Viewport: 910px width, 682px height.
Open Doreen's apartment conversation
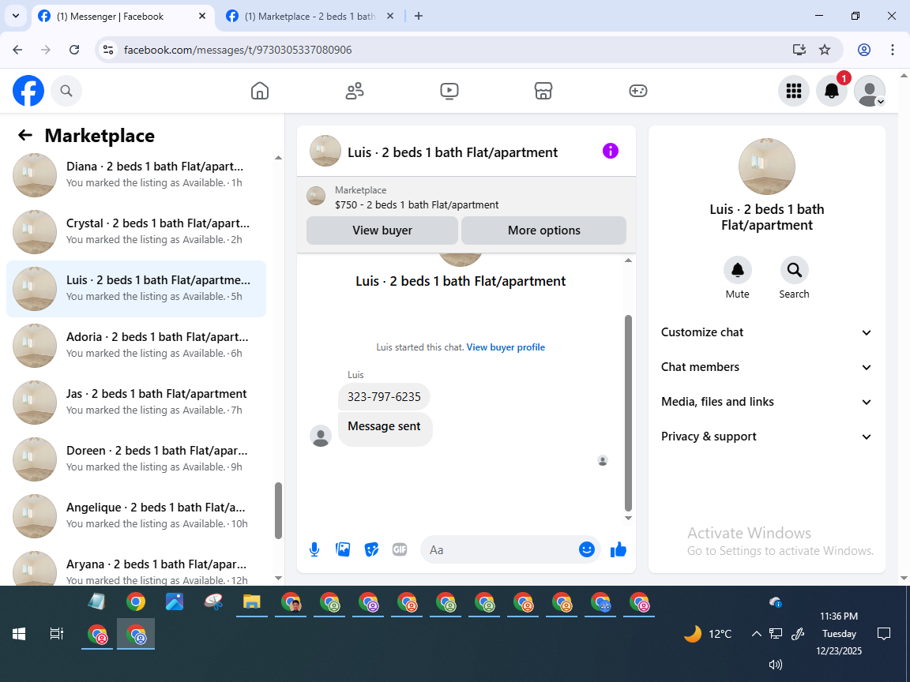[137, 459]
